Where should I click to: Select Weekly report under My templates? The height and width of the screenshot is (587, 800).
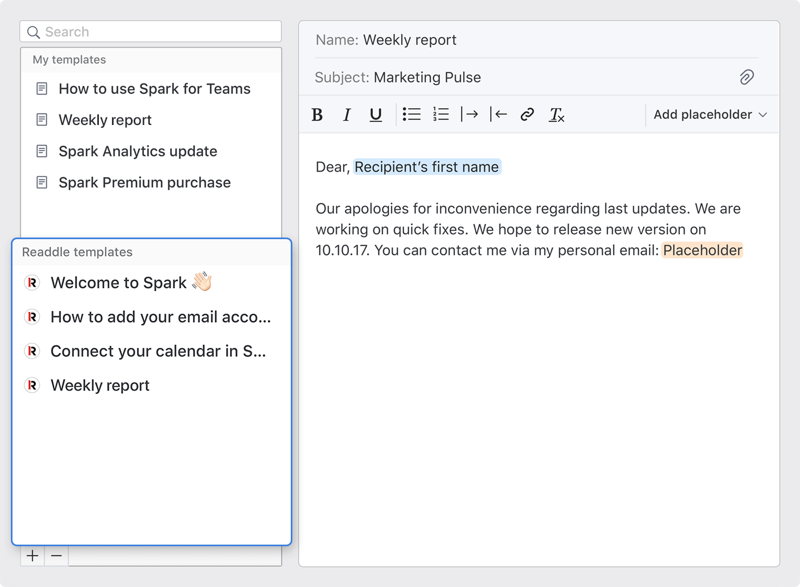[x=151, y=120]
